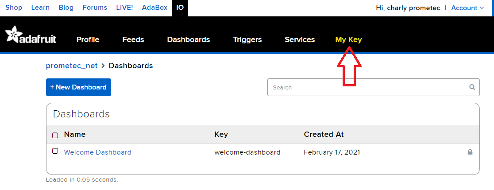Follow the prometec_net breadcrumb link
Image resolution: width=494 pixels, height=190 pixels.
[x=72, y=66]
